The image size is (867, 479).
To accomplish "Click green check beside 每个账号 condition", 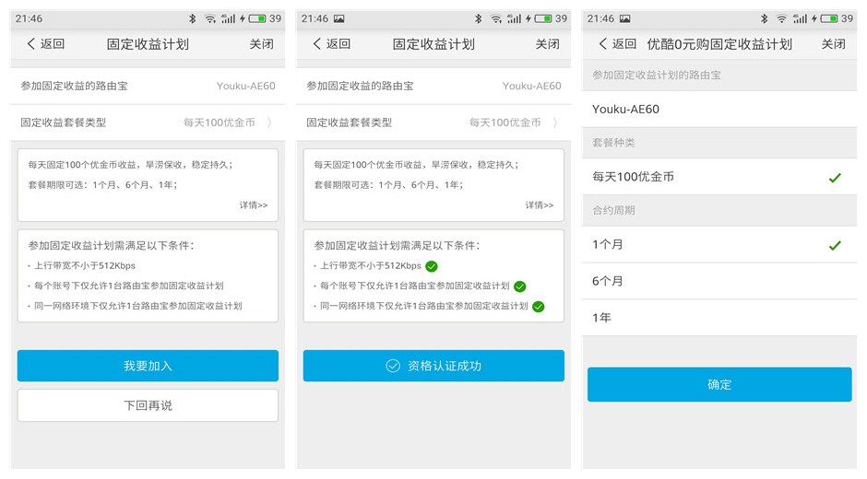I will tap(520, 286).
